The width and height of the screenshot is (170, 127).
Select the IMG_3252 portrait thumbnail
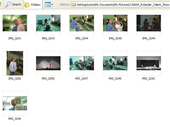(x=15, y=63)
